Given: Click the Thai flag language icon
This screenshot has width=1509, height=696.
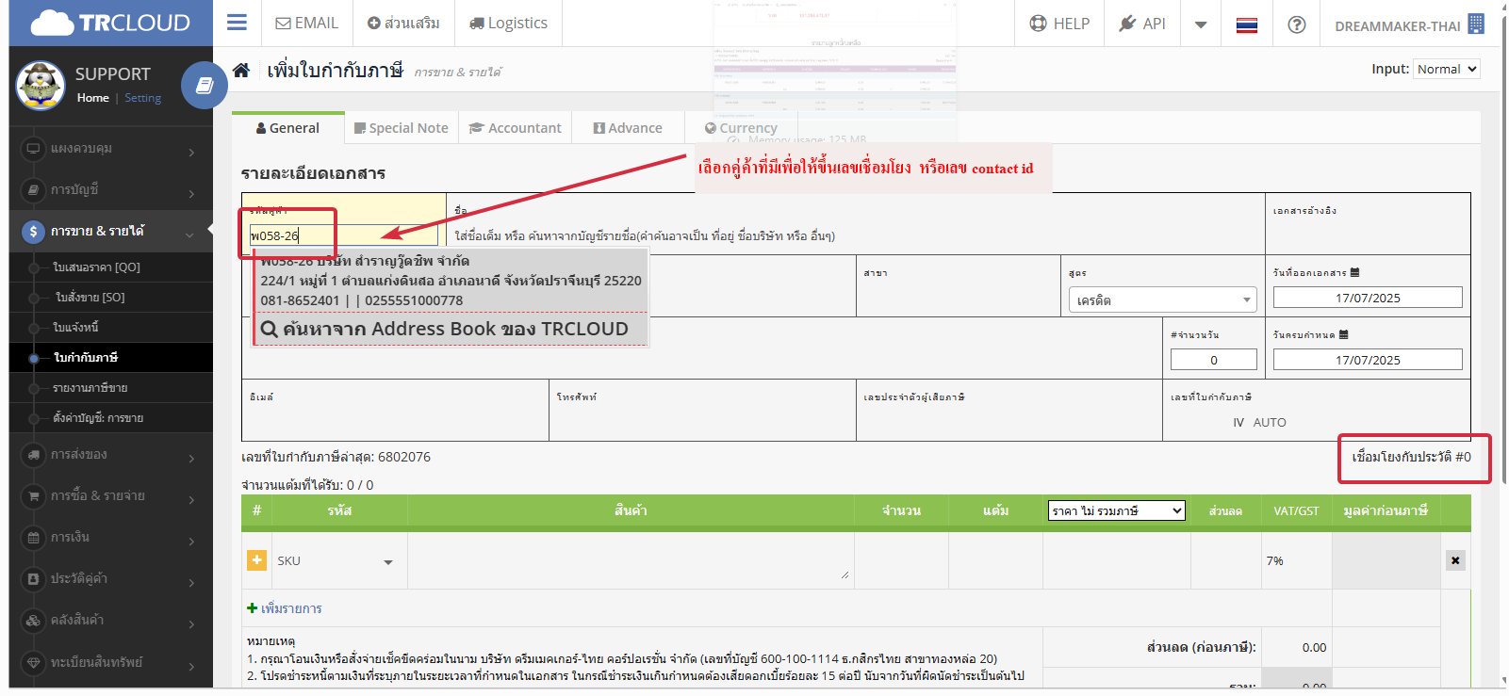Looking at the screenshot, I should (1246, 24).
